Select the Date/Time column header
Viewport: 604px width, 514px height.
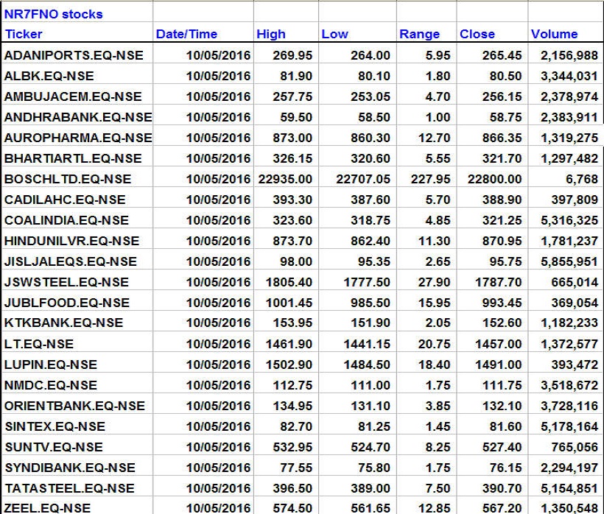185,34
